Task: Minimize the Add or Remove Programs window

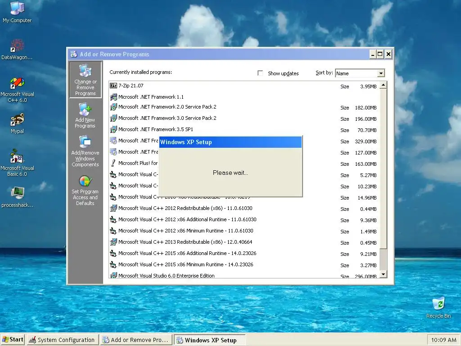Action: 372,54
